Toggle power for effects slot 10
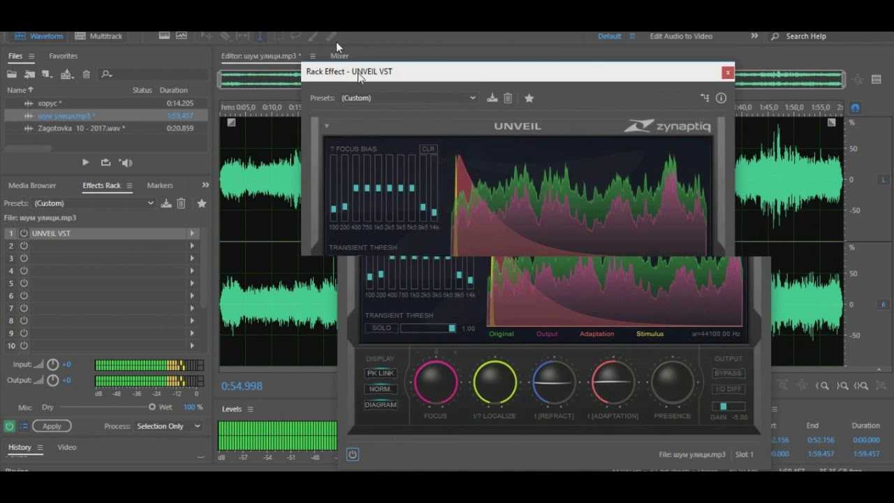Image resolution: width=894 pixels, height=503 pixels. tap(24, 346)
